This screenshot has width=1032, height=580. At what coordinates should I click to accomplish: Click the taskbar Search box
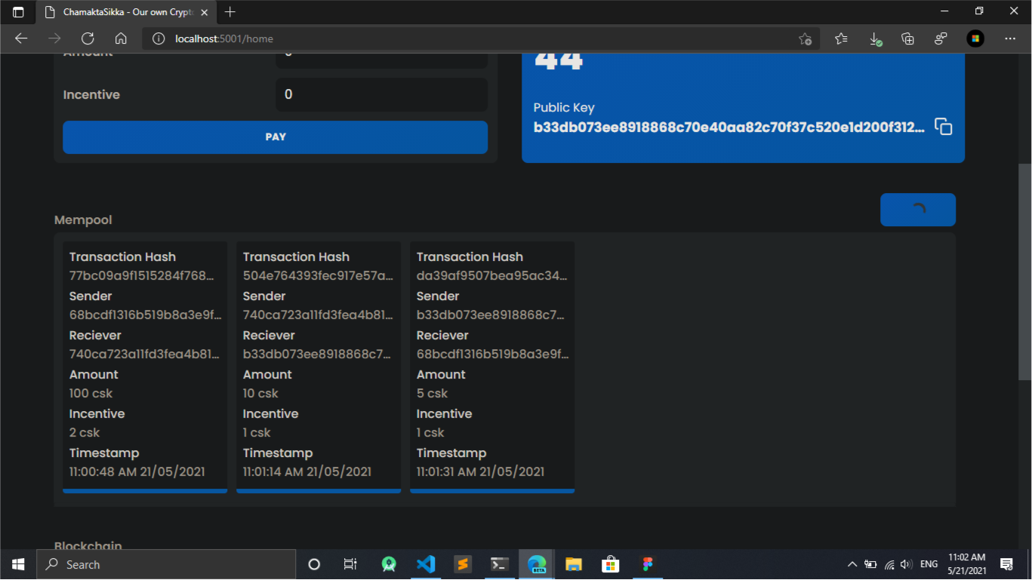click(x=166, y=564)
